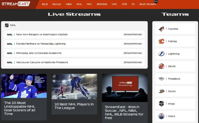Click the NHL tag on the Rangers row
This screenshot has width=199, height=123.
click(x=10, y=35)
